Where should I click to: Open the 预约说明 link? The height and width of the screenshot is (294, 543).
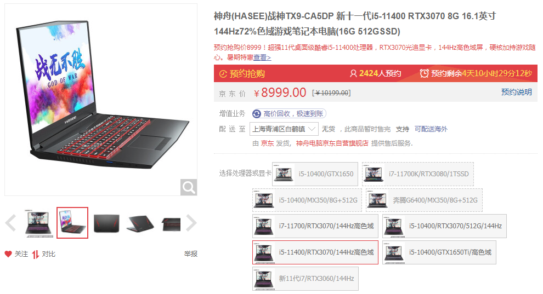pos(516,92)
